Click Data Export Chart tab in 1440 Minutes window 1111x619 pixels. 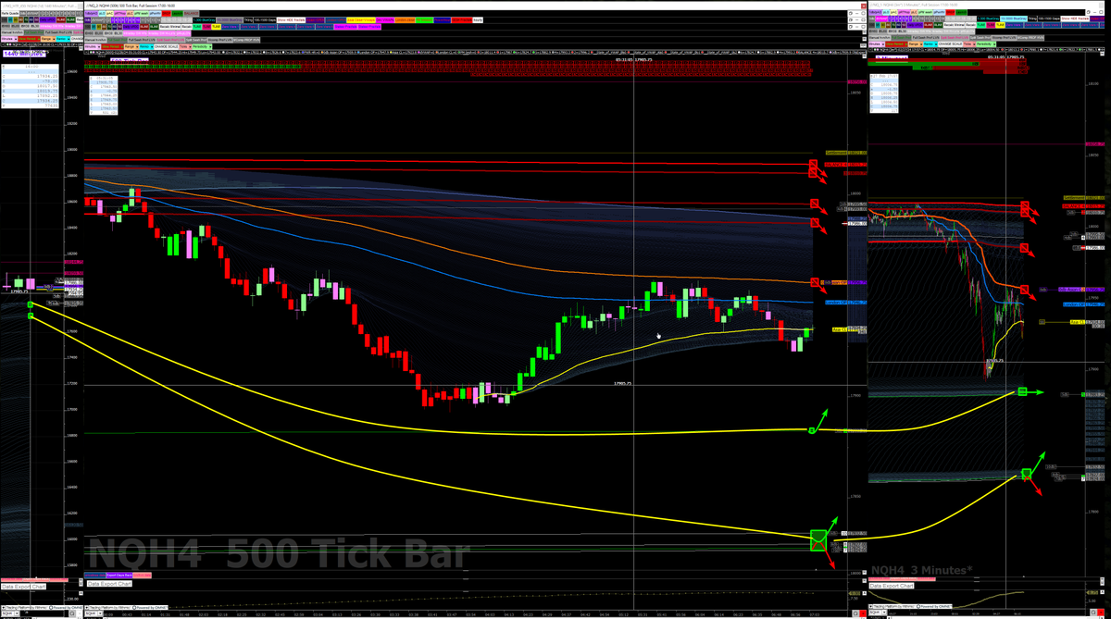click(23, 587)
